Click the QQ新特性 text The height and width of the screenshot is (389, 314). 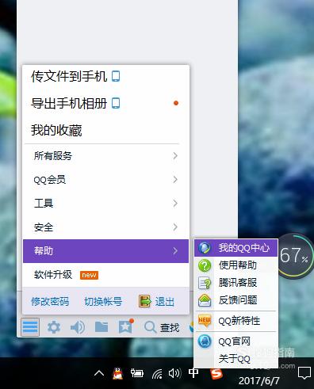[x=239, y=321]
